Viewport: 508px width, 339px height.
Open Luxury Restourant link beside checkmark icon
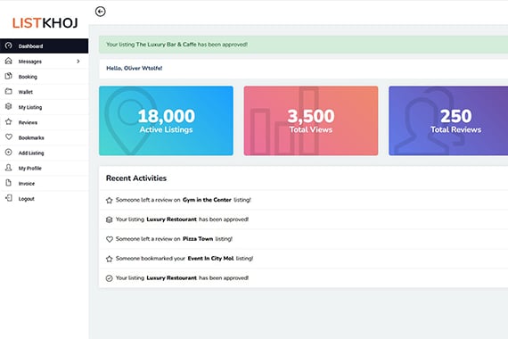[171, 277]
